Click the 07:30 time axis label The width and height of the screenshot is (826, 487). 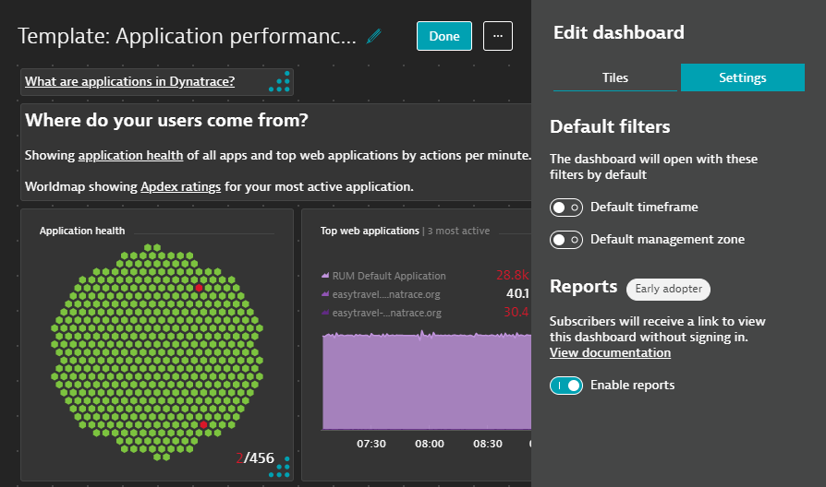371,444
